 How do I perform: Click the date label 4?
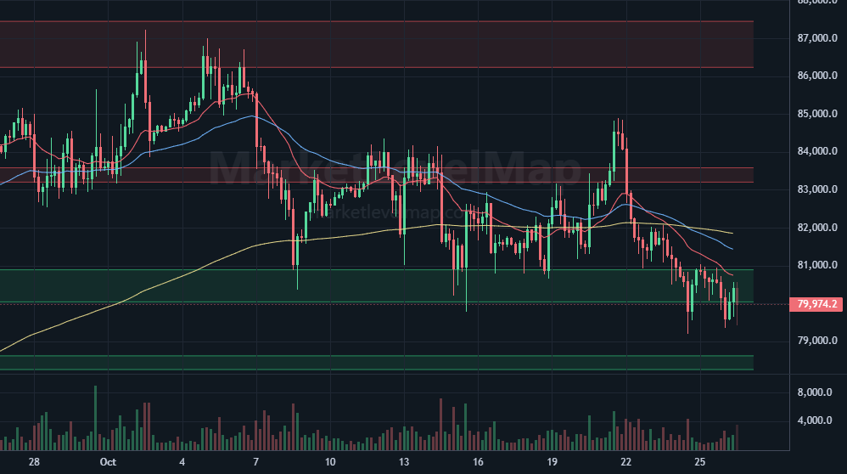pos(182,462)
